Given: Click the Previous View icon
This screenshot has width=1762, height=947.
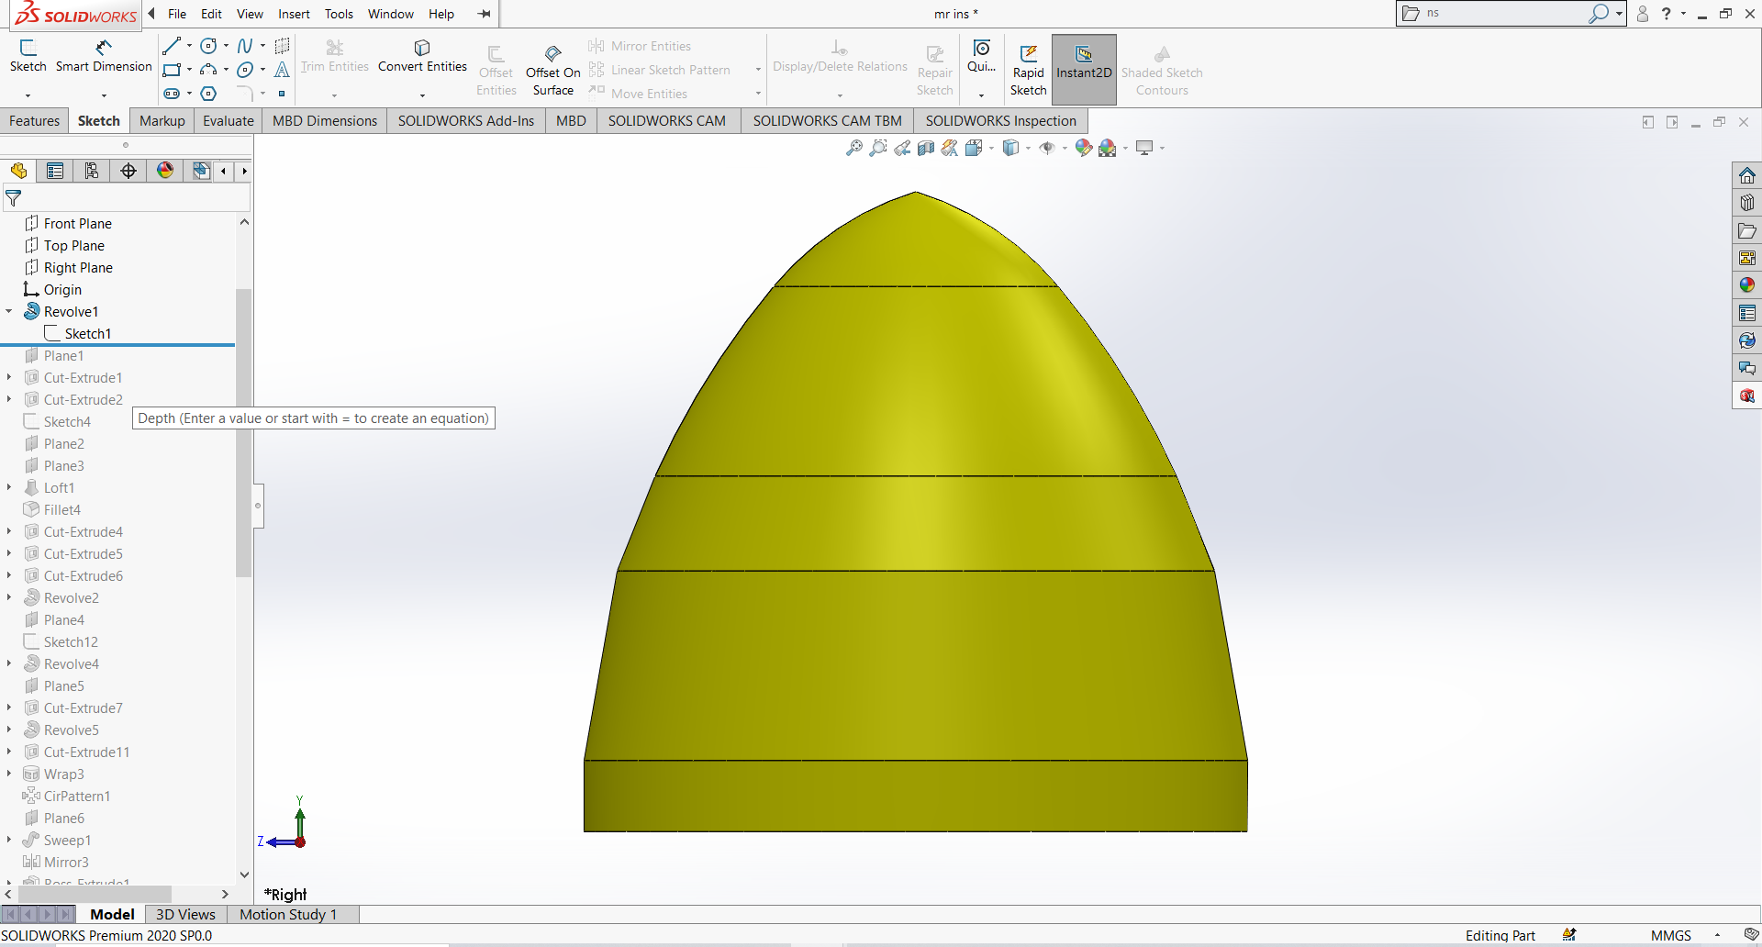Looking at the screenshot, I should pyautogui.click(x=902, y=148).
